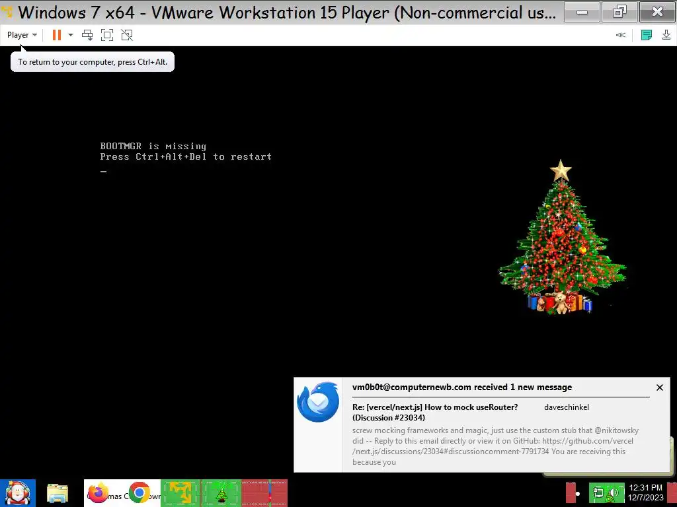Open Google Chrome from the taskbar
Image resolution: width=677 pixels, height=507 pixels.
tap(139, 492)
